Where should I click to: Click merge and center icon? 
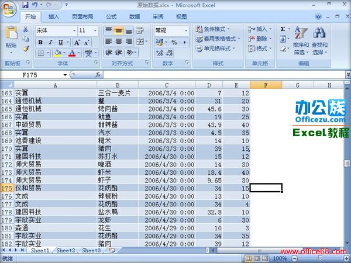point(140,41)
